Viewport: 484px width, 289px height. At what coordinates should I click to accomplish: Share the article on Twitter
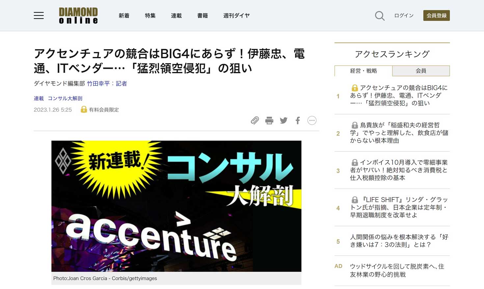[283, 120]
